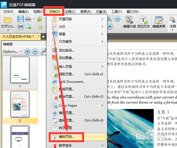Select the 添加文本 tool

click(x=144, y=22)
